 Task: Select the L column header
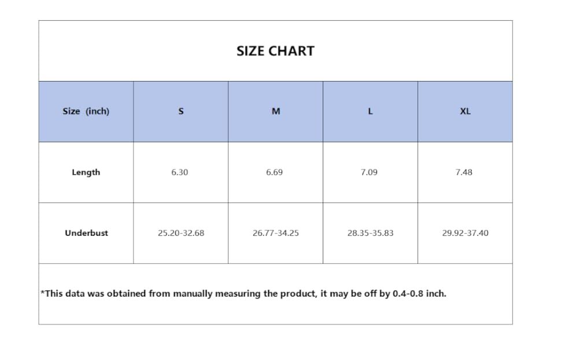[x=370, y=112]
